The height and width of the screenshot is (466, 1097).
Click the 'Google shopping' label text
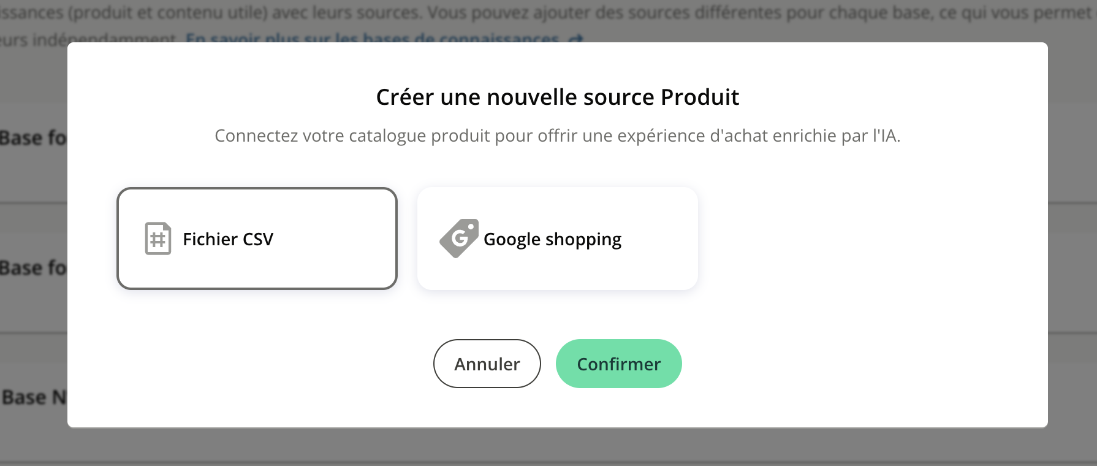(552, 239)
